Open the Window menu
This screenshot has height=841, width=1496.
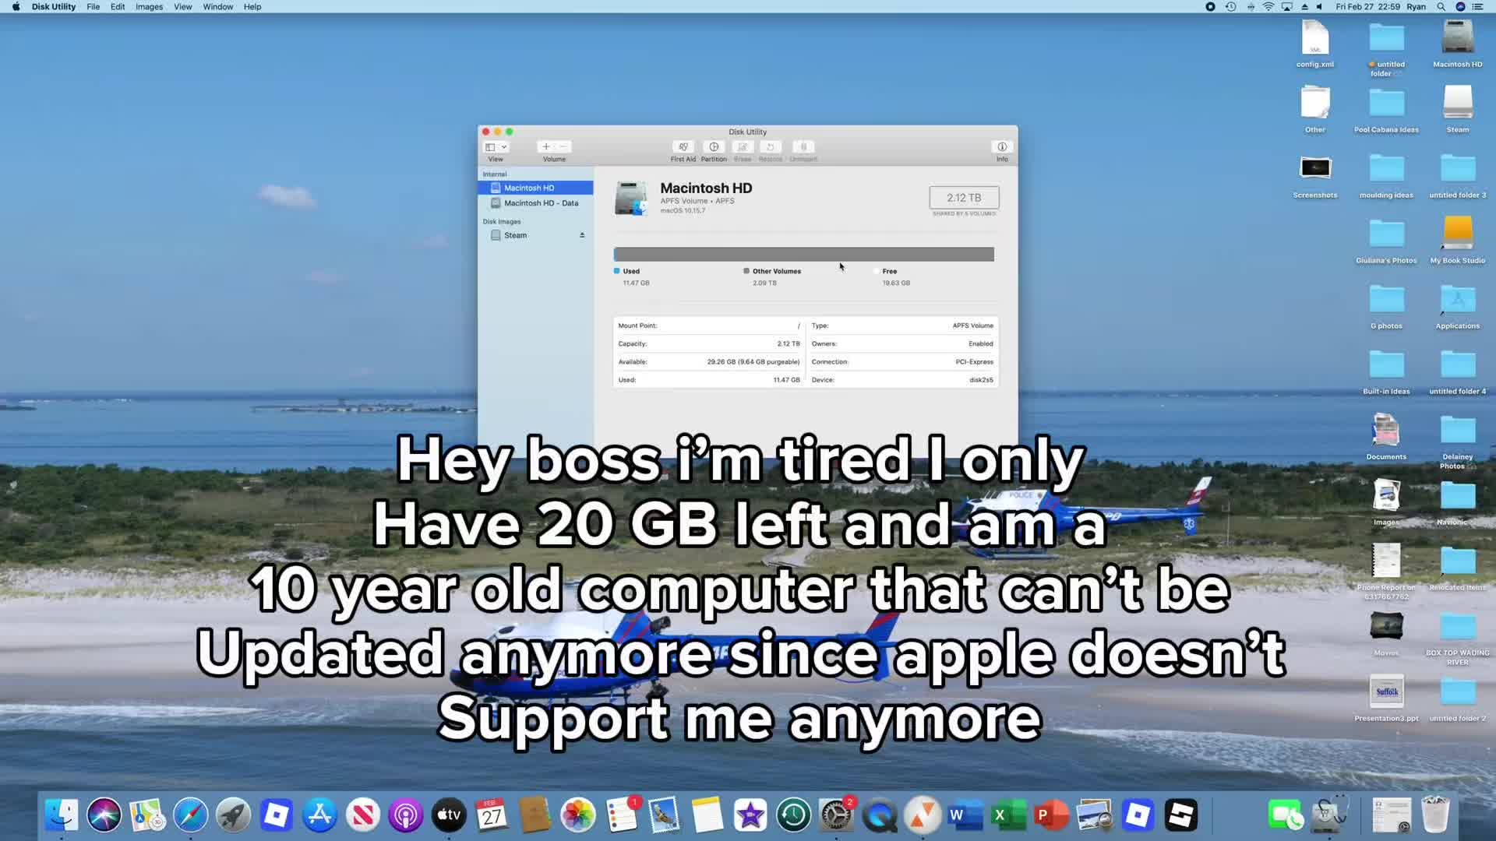click(218, 7)
